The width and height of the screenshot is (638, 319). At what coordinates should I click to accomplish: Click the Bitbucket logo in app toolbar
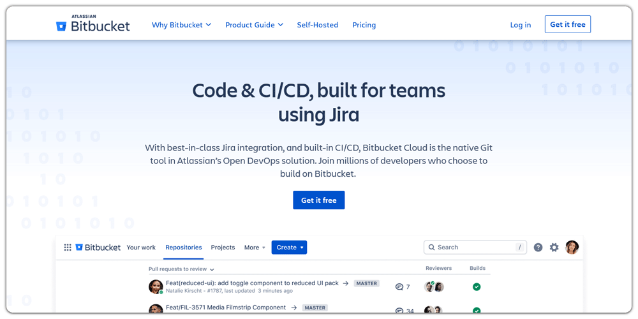[98, 248]
